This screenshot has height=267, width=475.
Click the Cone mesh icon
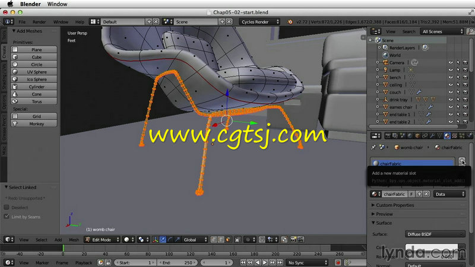tap(15, 94)
